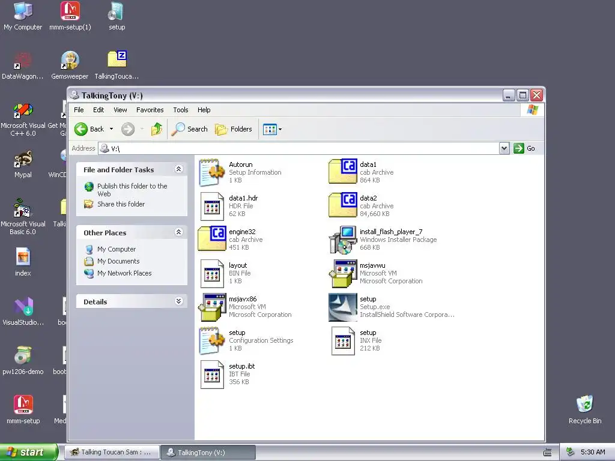Select the setup.exe InstallShield icon
Screen dimensions: 615x461
click(343, 307)
